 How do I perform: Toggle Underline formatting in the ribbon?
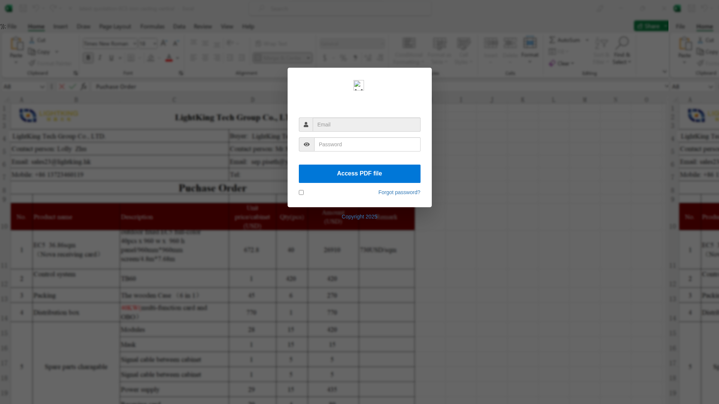[x=111, y=58]
